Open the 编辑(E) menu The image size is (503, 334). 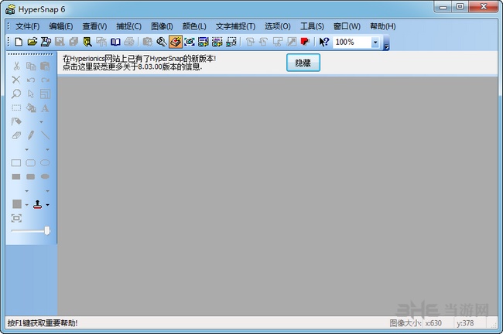point(61,26)
